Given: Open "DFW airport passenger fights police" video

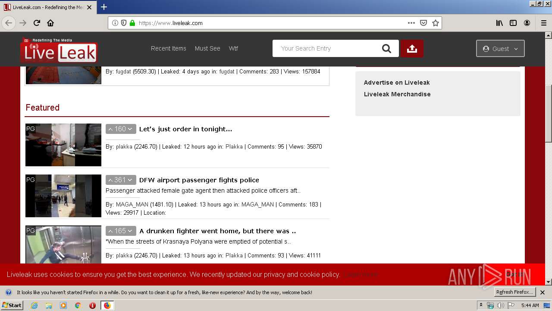Looking at the screenshot, I should (x=199, y=180).
